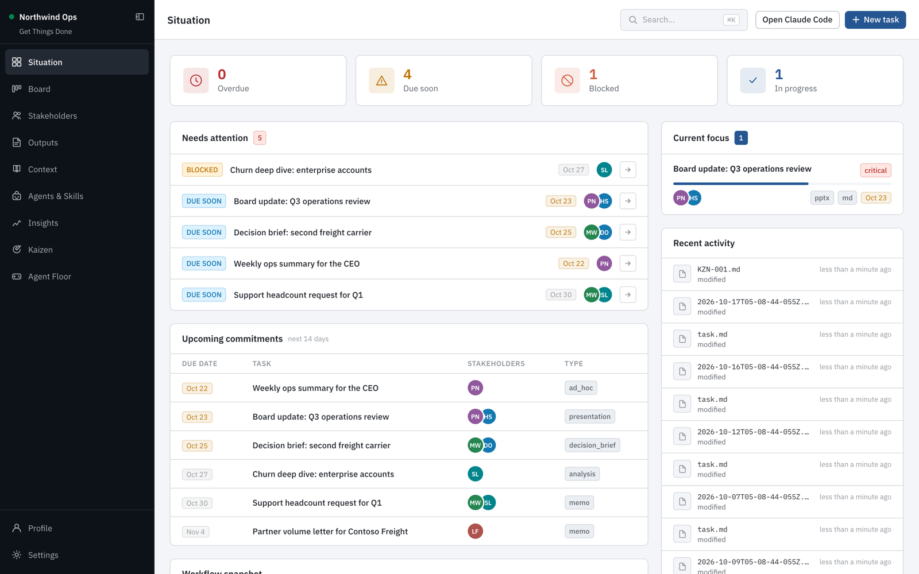Screen dimensions: 919x574
Task: Open Settings in the sidebar
Action: (x=77, y=555)
